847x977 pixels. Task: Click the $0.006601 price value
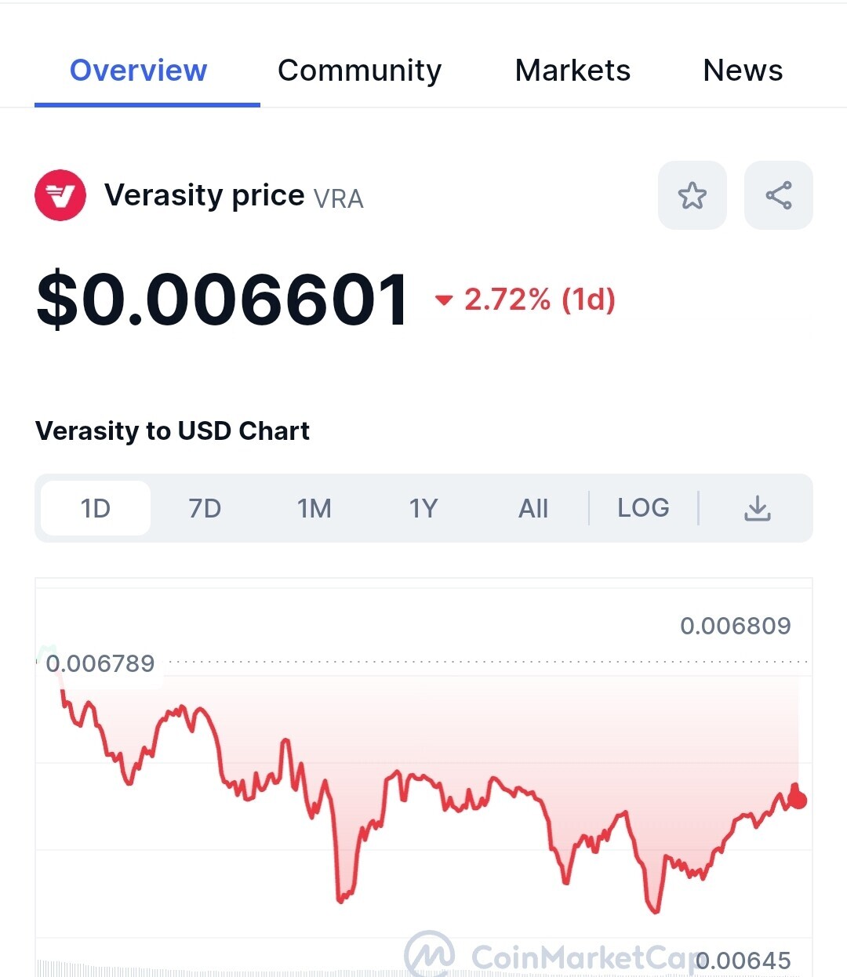pyautogui.click(x=223, y=300)
